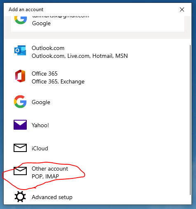
Task: Click the Other account envelope icon
Action: coord(20,171)
